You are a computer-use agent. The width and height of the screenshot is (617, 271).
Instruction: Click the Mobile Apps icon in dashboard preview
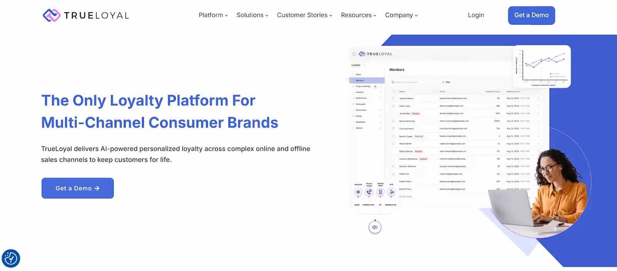(x=380, y=192)
